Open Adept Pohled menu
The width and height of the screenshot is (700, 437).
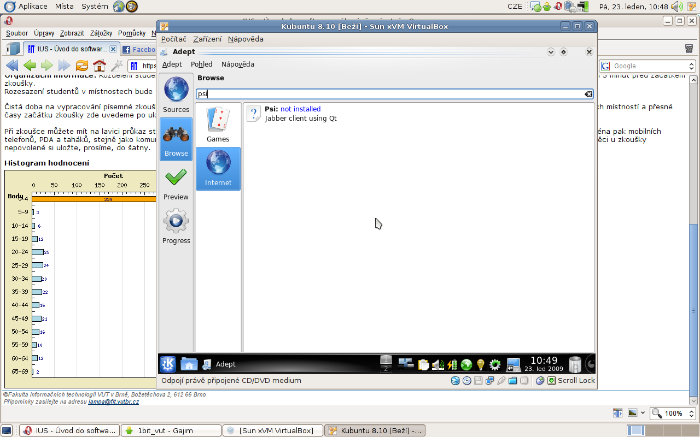coord(201,64)
